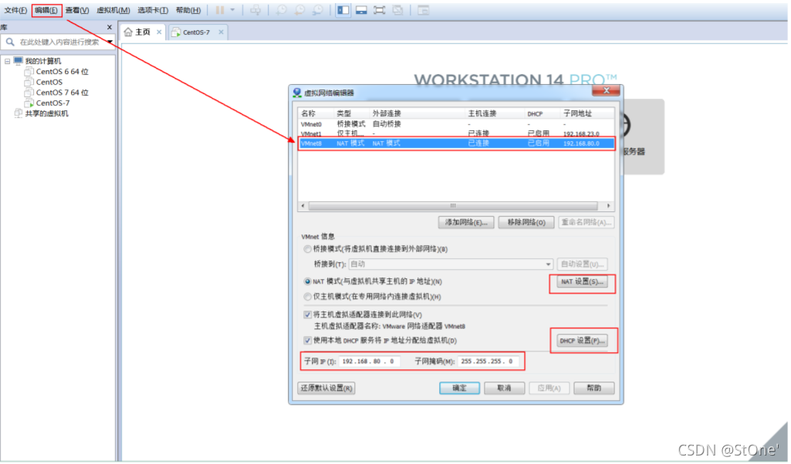Open the library search dropdown arrow
Screen dimensions: 791x464
110,42
